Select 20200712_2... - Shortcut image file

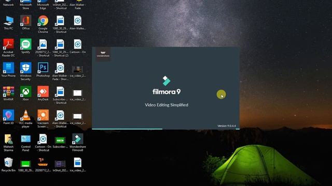[x=43, y=48]
